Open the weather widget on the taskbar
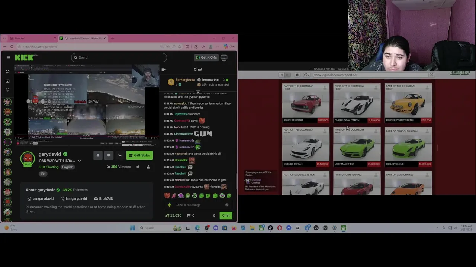 click(x=10, y=228)
